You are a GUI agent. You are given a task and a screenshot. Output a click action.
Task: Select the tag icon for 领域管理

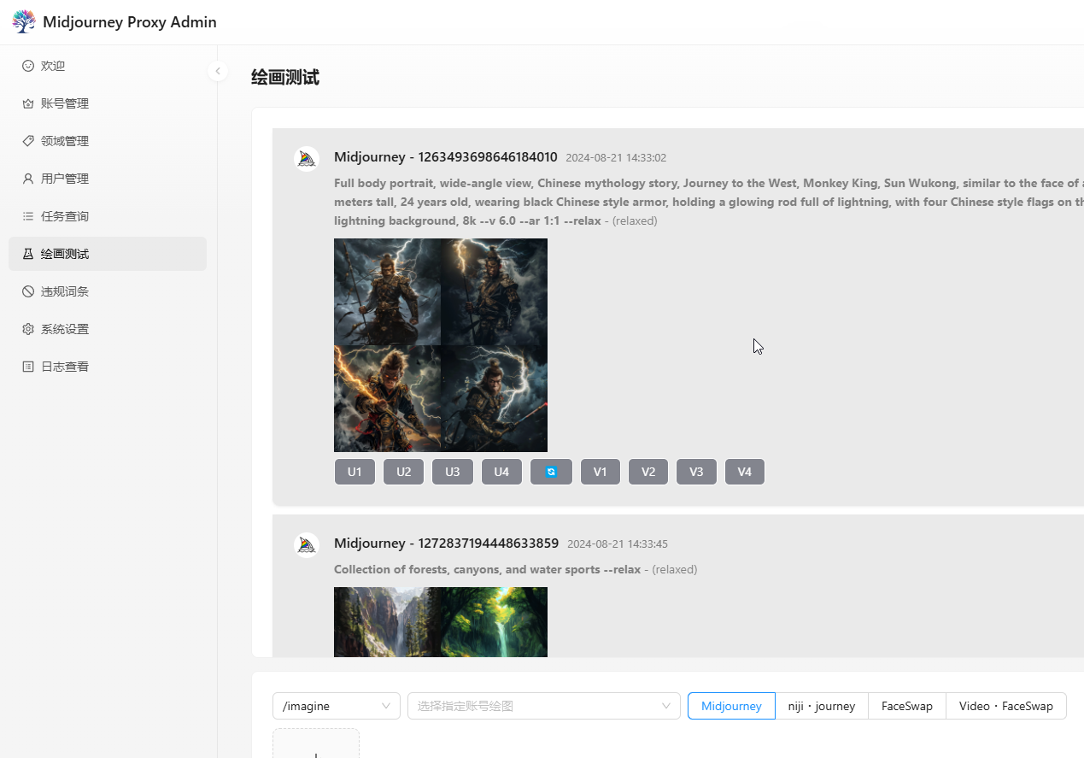click(x=29, y=140)
